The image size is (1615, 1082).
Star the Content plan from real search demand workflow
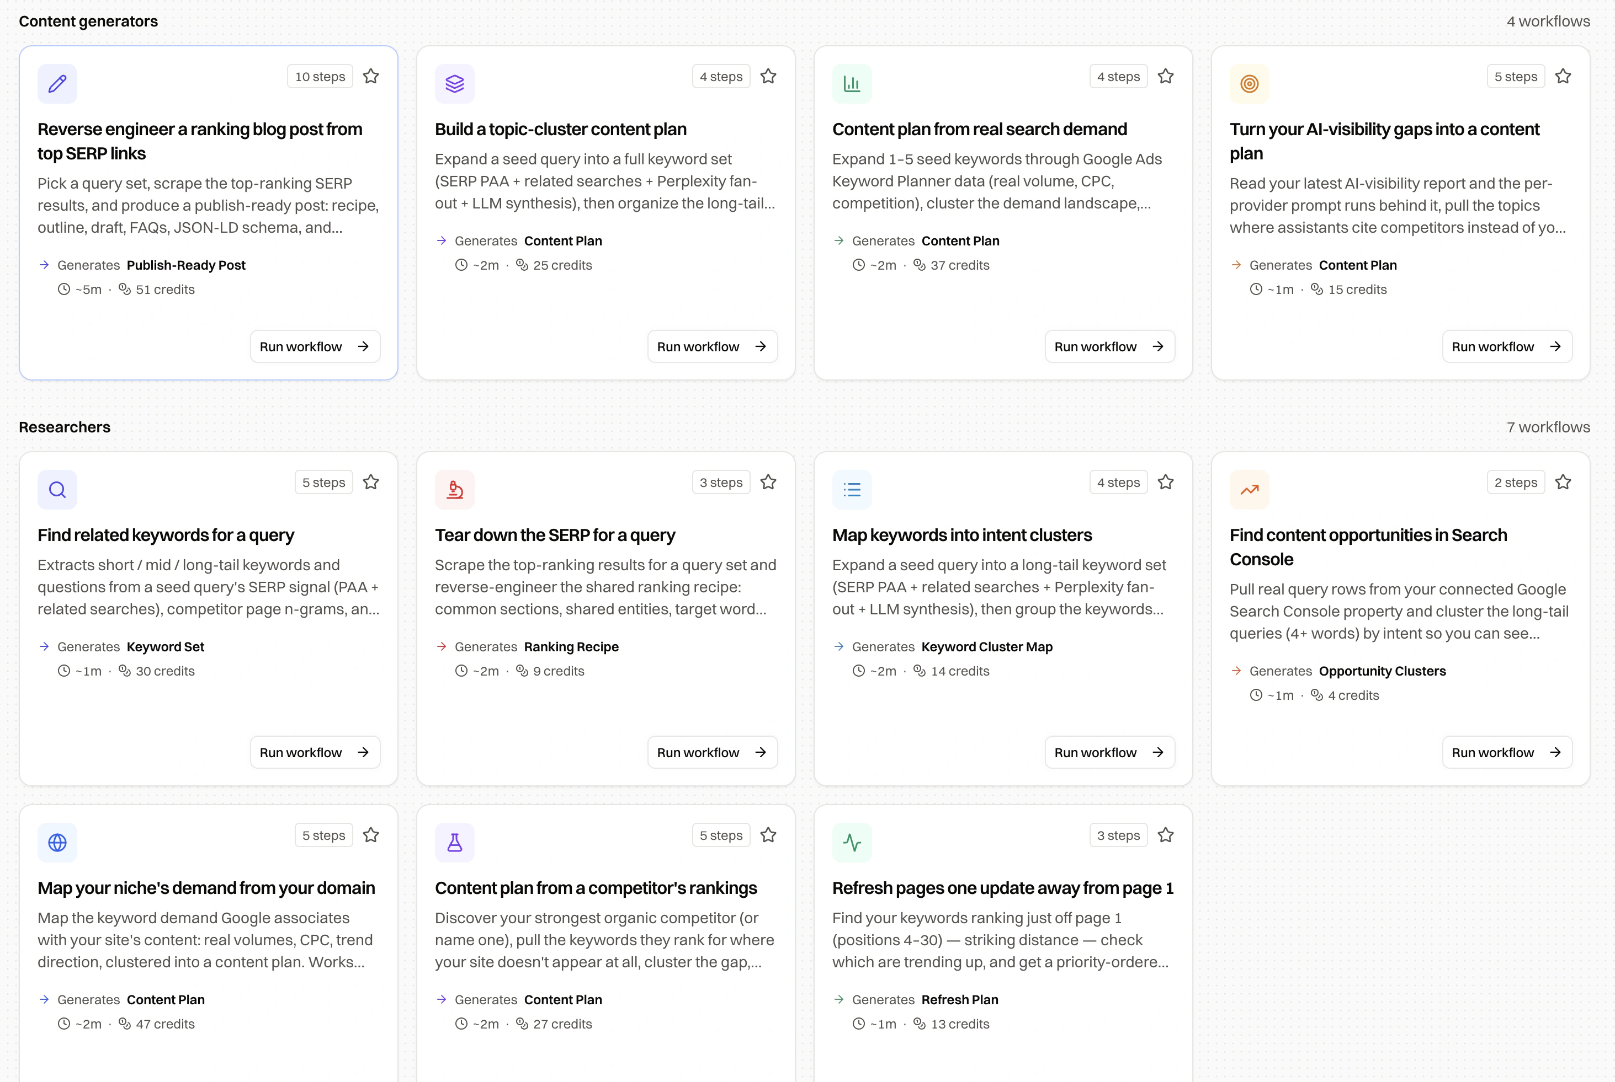1166,76
